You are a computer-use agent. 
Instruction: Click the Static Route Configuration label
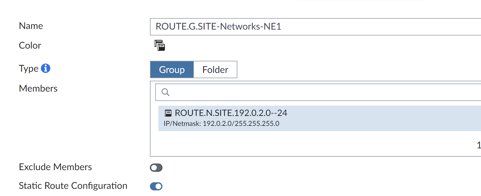[x=73, y=186]
